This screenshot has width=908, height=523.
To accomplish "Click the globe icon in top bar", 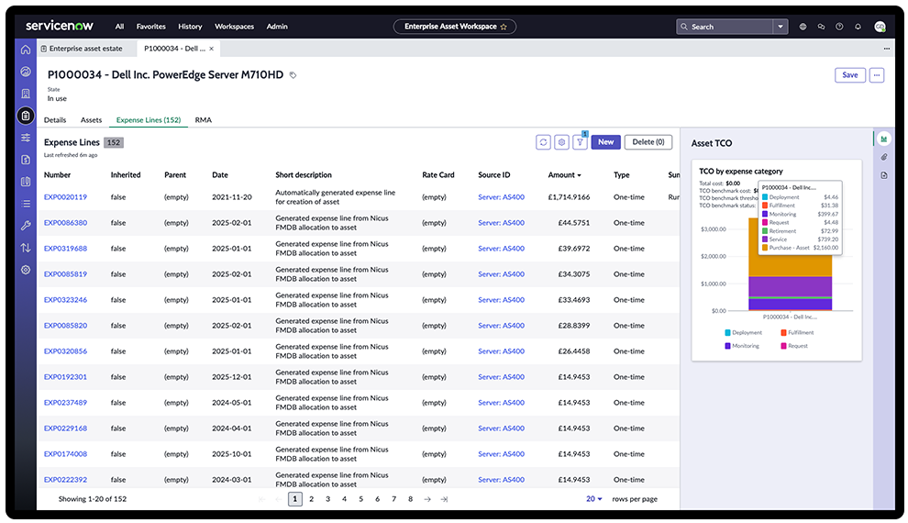I will [x=803, y=27].
